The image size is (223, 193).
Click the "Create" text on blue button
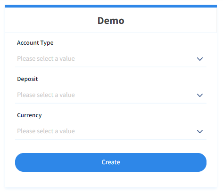pyautogui.click(x=111, y=162)
